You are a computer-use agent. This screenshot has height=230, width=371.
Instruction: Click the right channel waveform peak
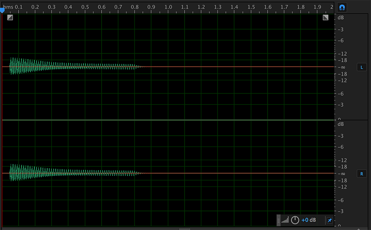[x=13, y=172]
